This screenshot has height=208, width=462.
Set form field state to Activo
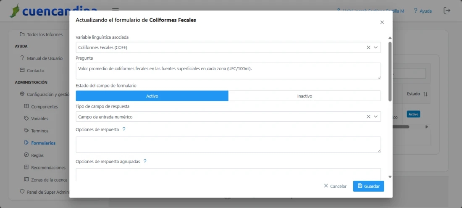pyautogui.click(x=152, y=96)
